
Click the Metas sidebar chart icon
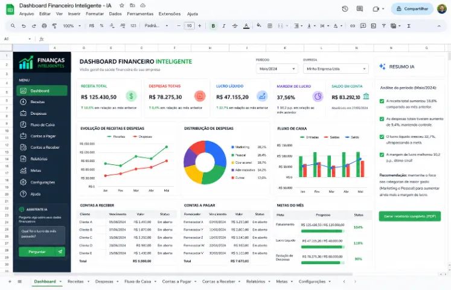point(24,170)
